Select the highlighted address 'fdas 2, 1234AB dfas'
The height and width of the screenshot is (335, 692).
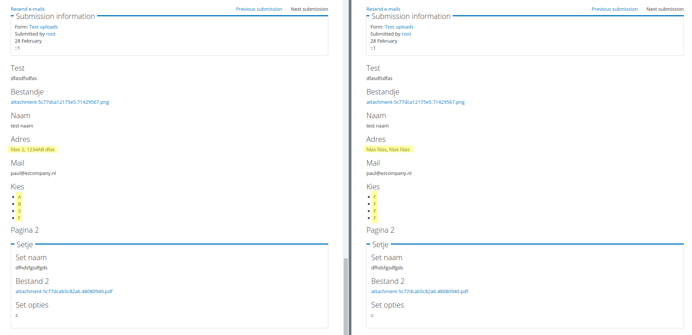pos(33,149)
